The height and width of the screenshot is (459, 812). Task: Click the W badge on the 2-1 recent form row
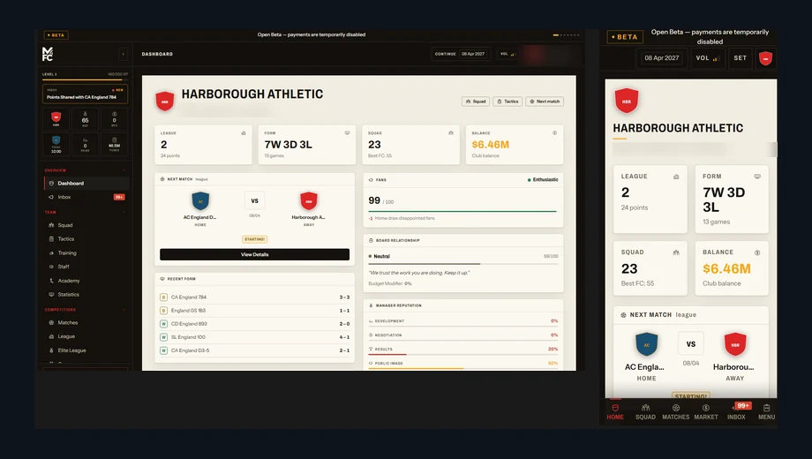coord(163,350)
